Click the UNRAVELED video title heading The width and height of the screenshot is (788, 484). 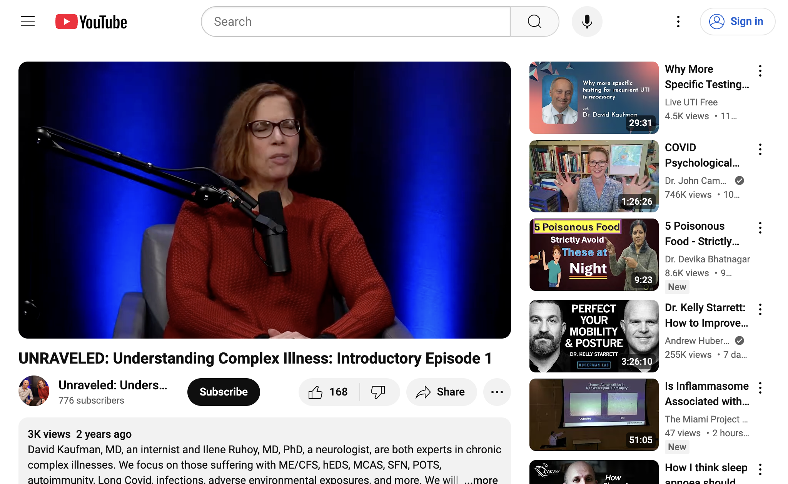pyautogui.click(x=255, y=358)
